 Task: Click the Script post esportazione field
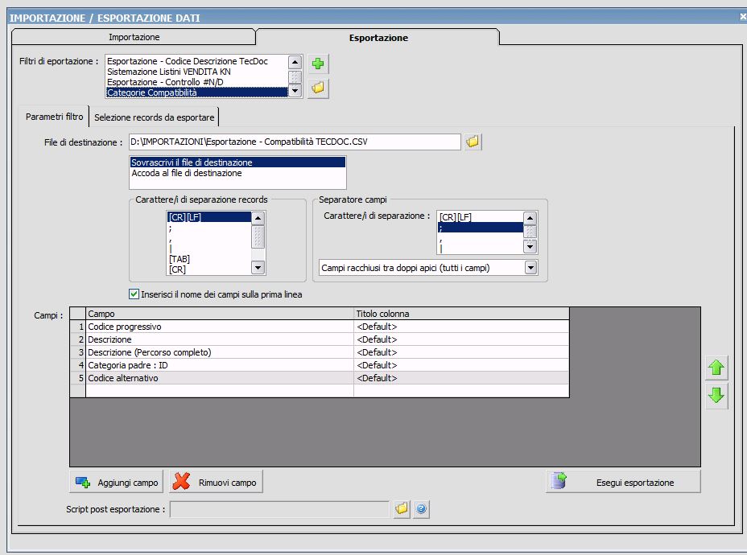279,509
